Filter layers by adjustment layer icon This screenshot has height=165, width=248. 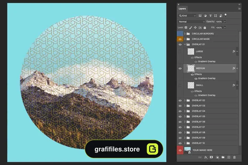click(205, 16)
